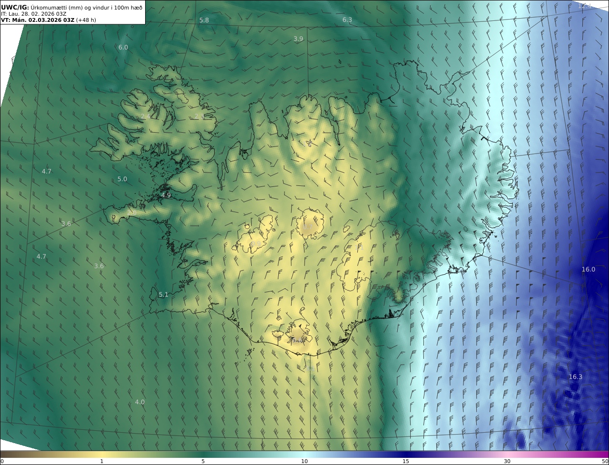
Task: Click the 5 tick on the colorbar
Action: tap(203, 461)
